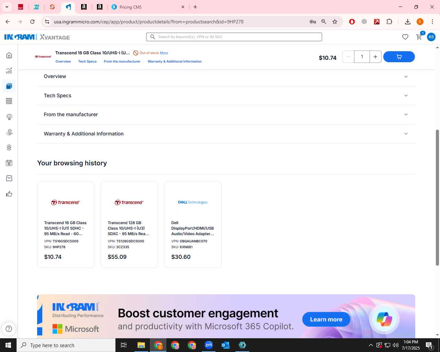Go back to the previous page
The height and width of the screenshot is (352, 440).
click(8, 22)
